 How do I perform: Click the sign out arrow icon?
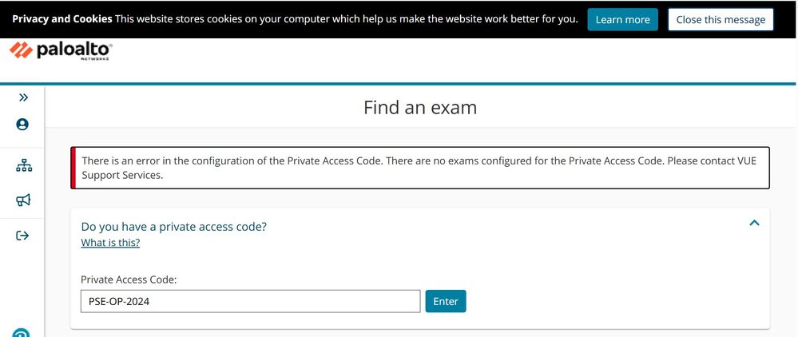pos(23,236)
